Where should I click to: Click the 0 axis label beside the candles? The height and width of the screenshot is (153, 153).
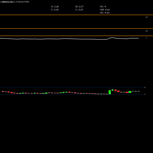point(145,94)
